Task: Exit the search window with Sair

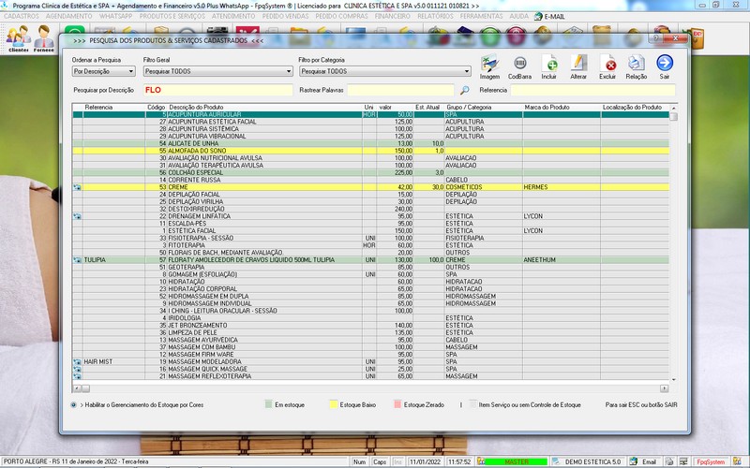Action: pyautogui.click(x=665, y=66)
